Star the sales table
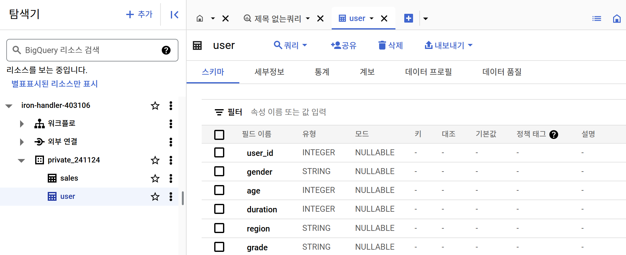The height and width of the screenshot is (255, 626). 155,178
